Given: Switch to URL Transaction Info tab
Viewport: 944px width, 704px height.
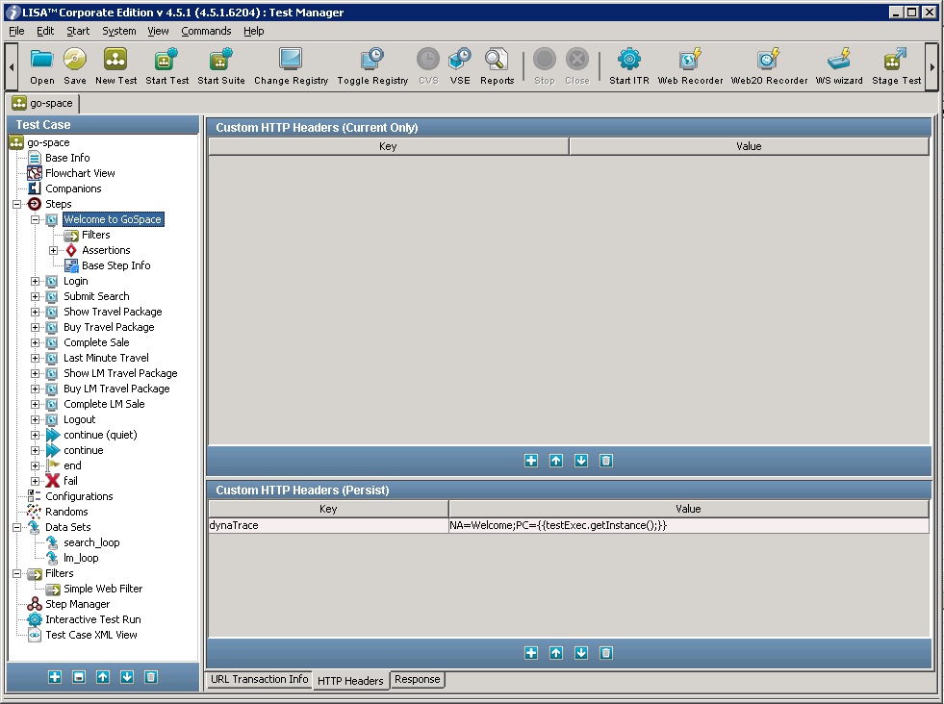Looking at the screenshot, I should (260, 679).
